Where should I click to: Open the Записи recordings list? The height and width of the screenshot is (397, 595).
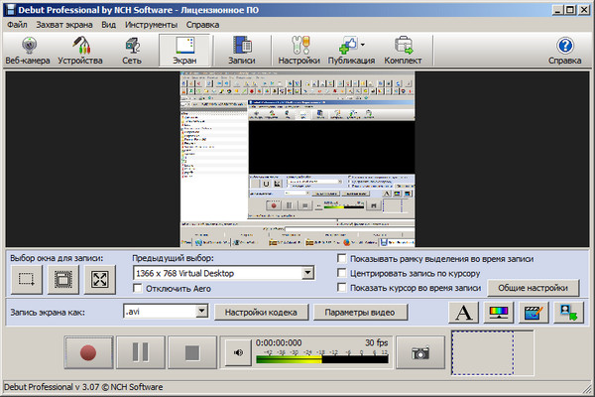click(x=241, y=51)
